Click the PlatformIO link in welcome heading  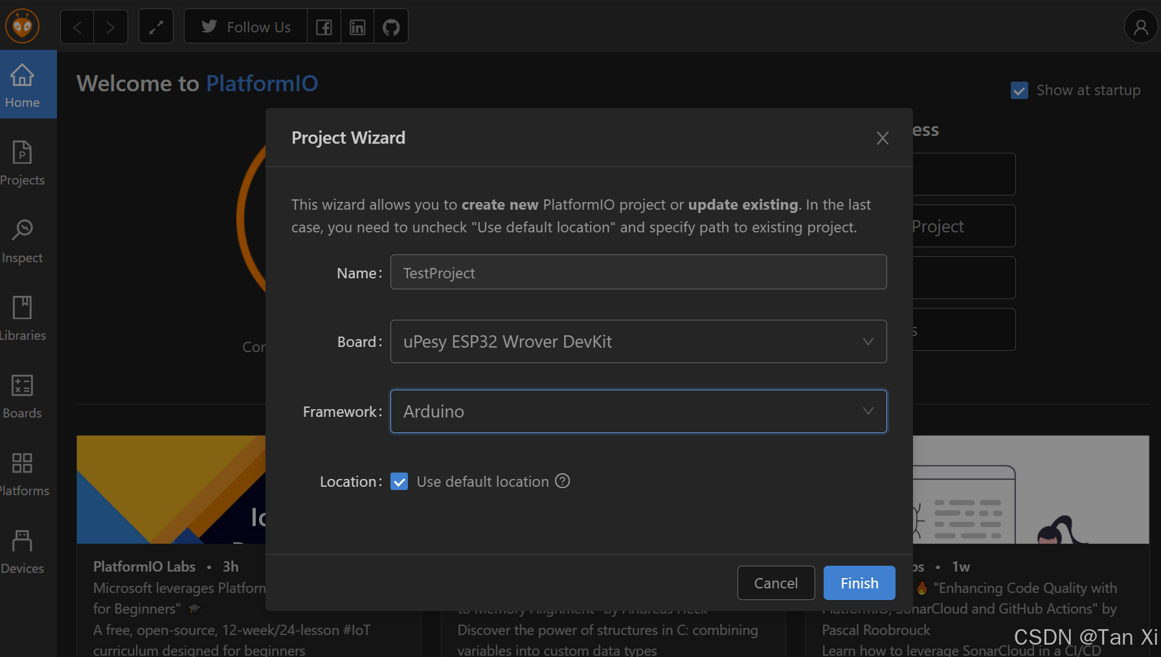[262, 84]
